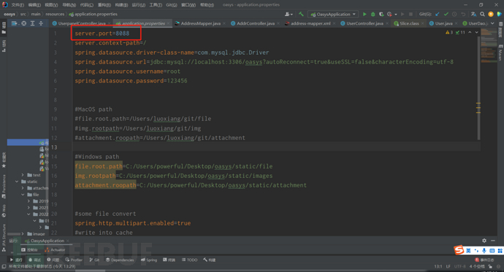The image size is (504, 272).
Task: Open the Git(G) menu
Action: point(172,5)
